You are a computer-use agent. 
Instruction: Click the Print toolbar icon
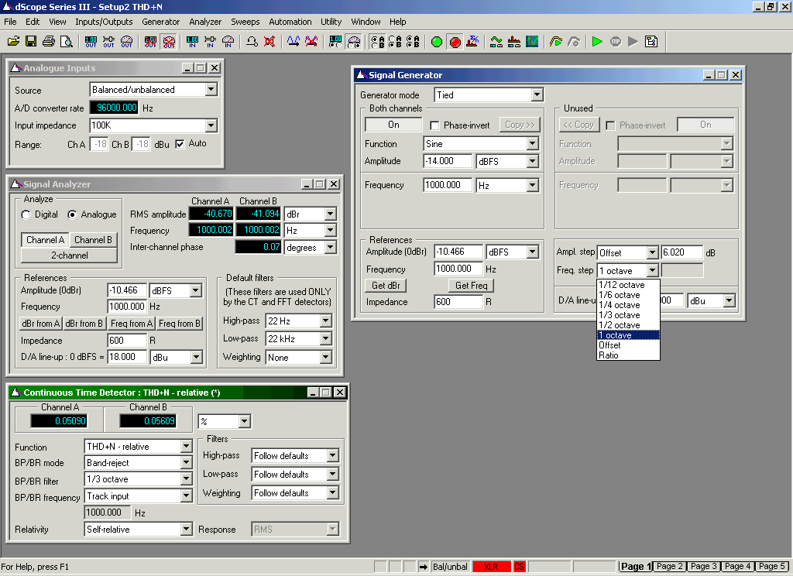coord(49,42)
